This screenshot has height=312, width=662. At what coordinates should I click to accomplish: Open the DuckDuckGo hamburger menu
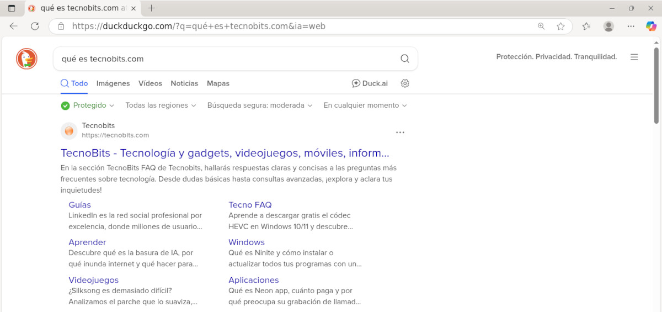point(634,57)
